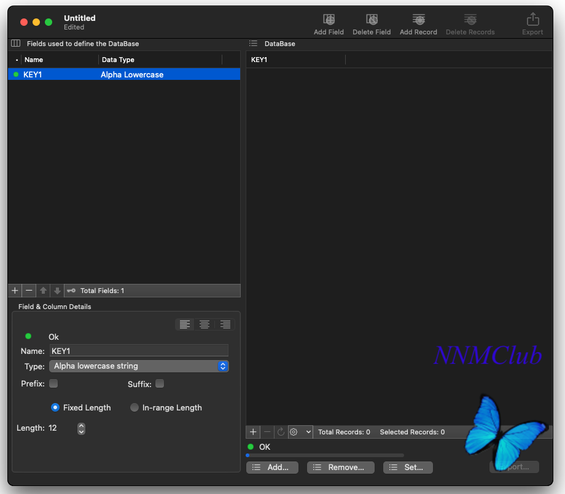Viewport: 565px width, 494px height.
Task: Open the Type dropdown 'Alpha lowercase string'
Action: [x=139, y=366]
